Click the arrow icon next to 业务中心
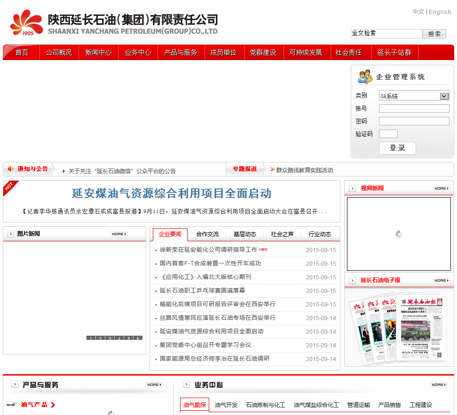This screenshot has height=415, width=457. [x=186, y=384]
